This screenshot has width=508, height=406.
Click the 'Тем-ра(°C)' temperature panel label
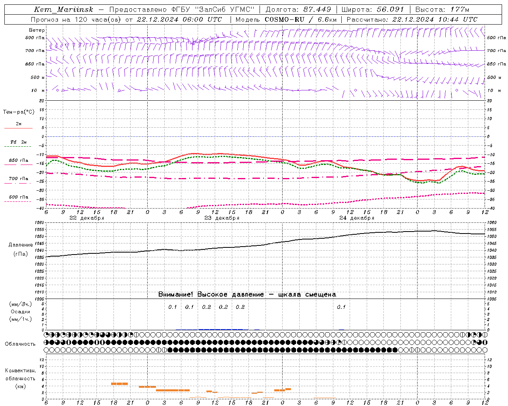point(19,112)
